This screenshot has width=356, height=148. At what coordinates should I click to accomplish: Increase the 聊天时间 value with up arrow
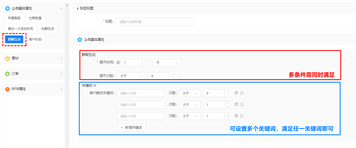click(146, 61)
